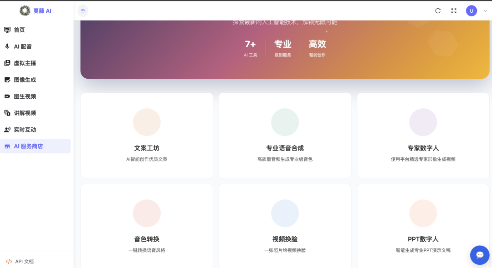492x268 pixels.
Task: Click the 图像生成 sidebar icon
Action: [x=7, y=80]
